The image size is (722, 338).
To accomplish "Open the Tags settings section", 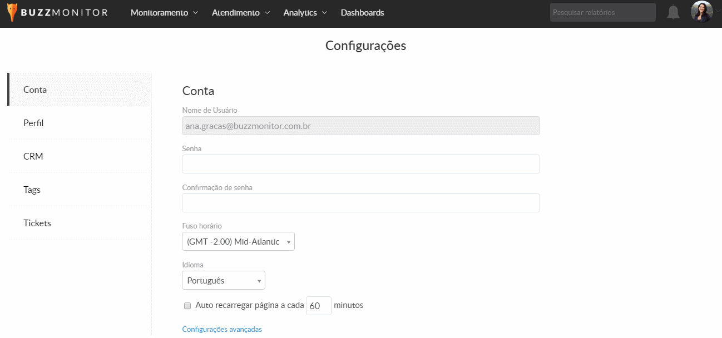I will point(32,190).
